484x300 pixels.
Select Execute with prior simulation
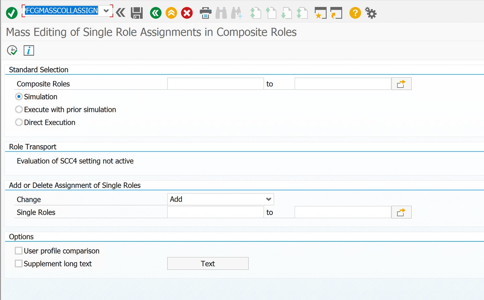[19, 109]
